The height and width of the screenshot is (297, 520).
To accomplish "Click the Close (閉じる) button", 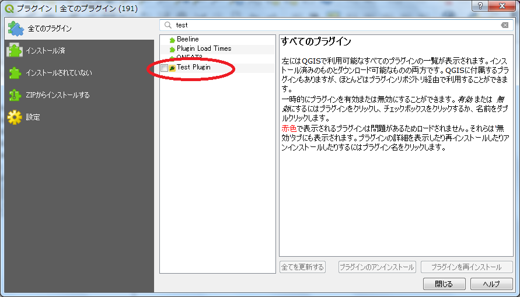I will (444, 284).
